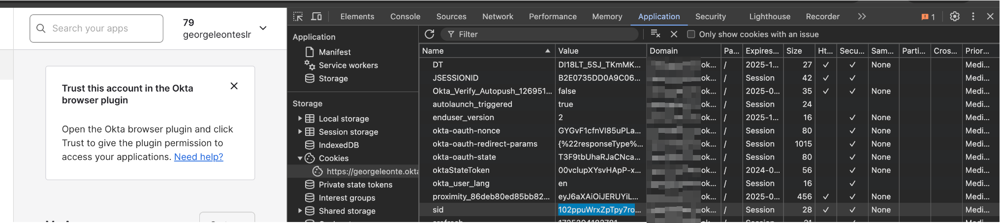
Task: Select the autolaunch_triggered cookie
Action: pos(709,104)
